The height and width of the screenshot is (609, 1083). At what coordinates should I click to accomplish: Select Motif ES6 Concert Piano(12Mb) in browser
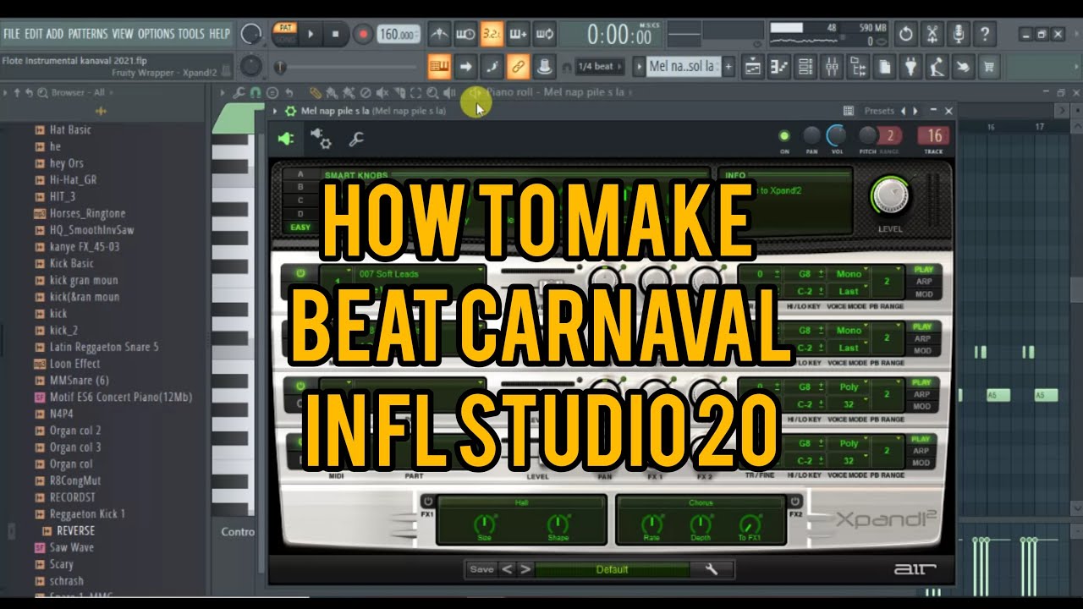coord(113,397)
